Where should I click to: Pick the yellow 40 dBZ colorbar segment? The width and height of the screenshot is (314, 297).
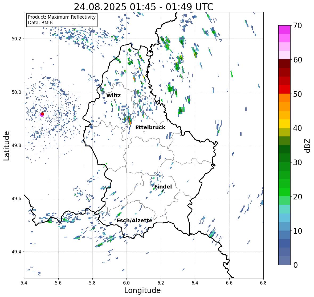(284, 124)
